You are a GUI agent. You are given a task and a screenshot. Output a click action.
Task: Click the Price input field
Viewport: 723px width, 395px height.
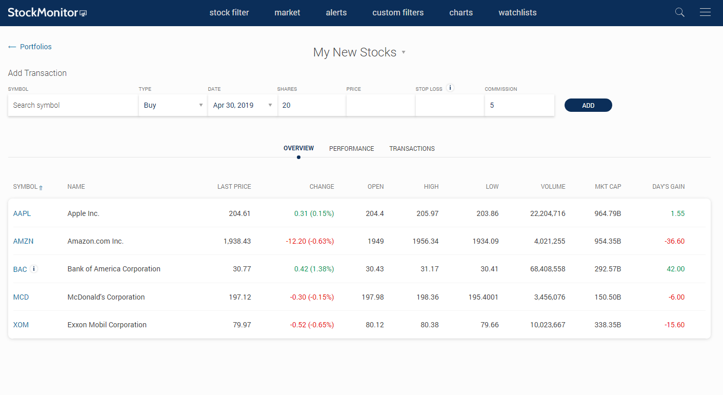(380, 105)
